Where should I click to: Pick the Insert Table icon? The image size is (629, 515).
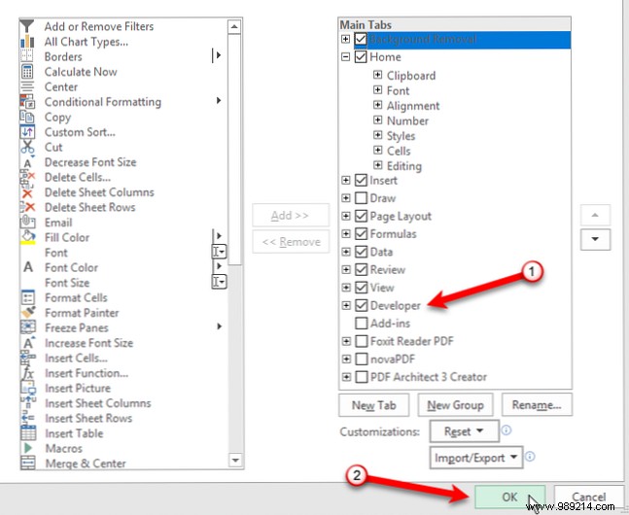[28, 433]
